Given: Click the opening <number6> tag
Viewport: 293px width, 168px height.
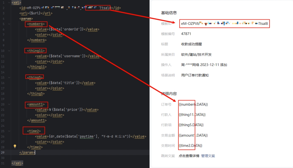Looking at the screenshot, I should (x=36, y=24).
